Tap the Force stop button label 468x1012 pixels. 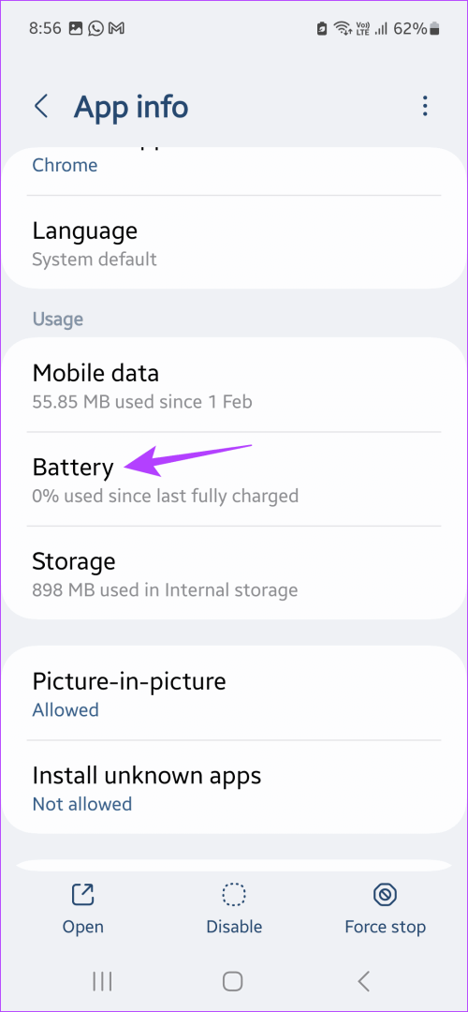pyautogui.click(x=385, y=927)
